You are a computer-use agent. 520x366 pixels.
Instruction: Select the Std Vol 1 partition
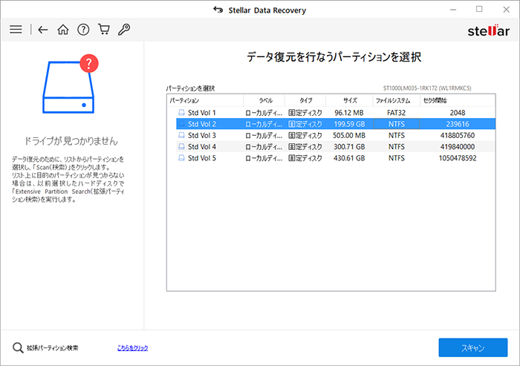tap(336, 113)
